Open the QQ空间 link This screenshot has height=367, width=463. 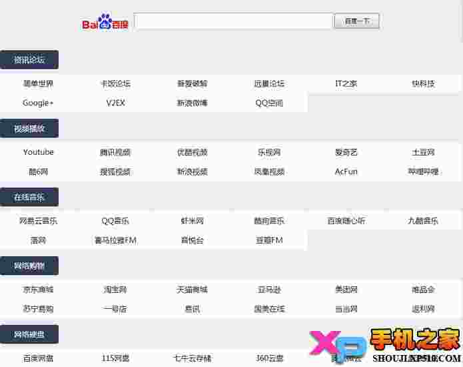click(269, 103)
